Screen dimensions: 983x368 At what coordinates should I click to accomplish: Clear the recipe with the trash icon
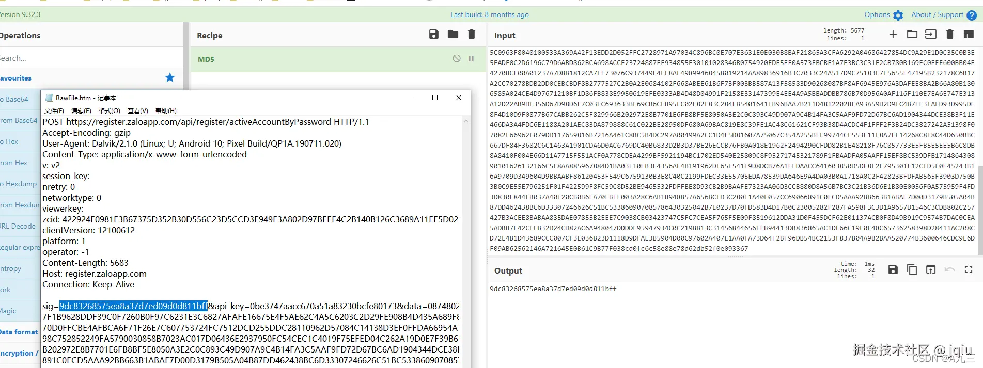click(471, 34)
